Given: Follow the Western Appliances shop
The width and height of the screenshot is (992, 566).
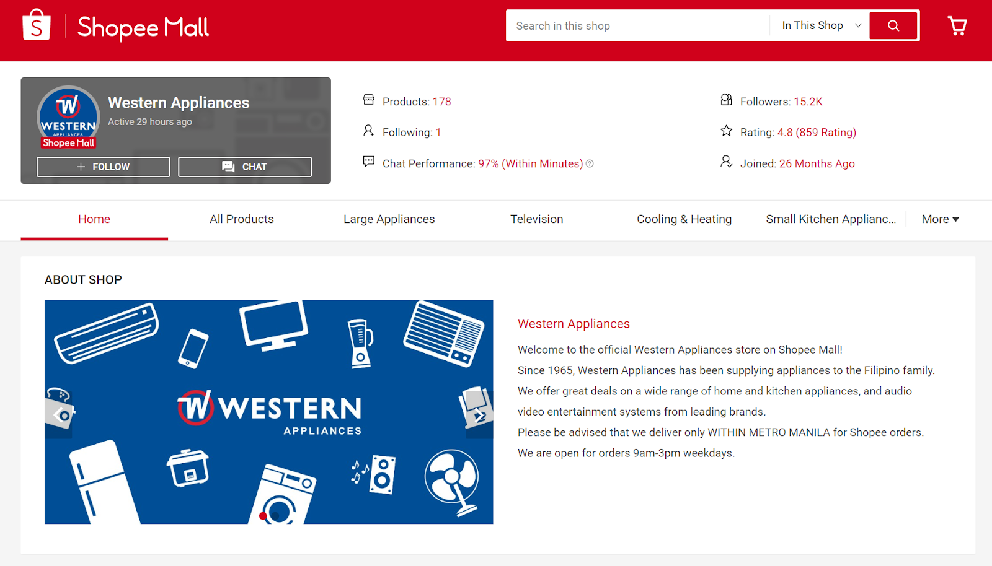Looking at the screenshot, I should click(x=104, y=167).
